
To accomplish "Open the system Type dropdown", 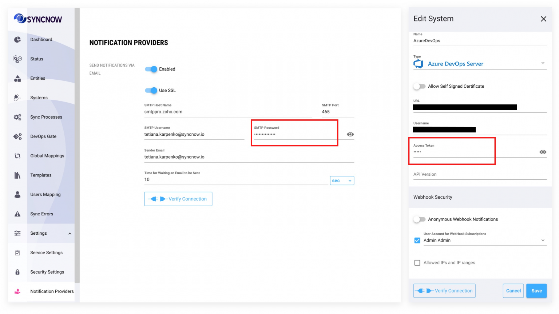I will (x=480, y=64).
